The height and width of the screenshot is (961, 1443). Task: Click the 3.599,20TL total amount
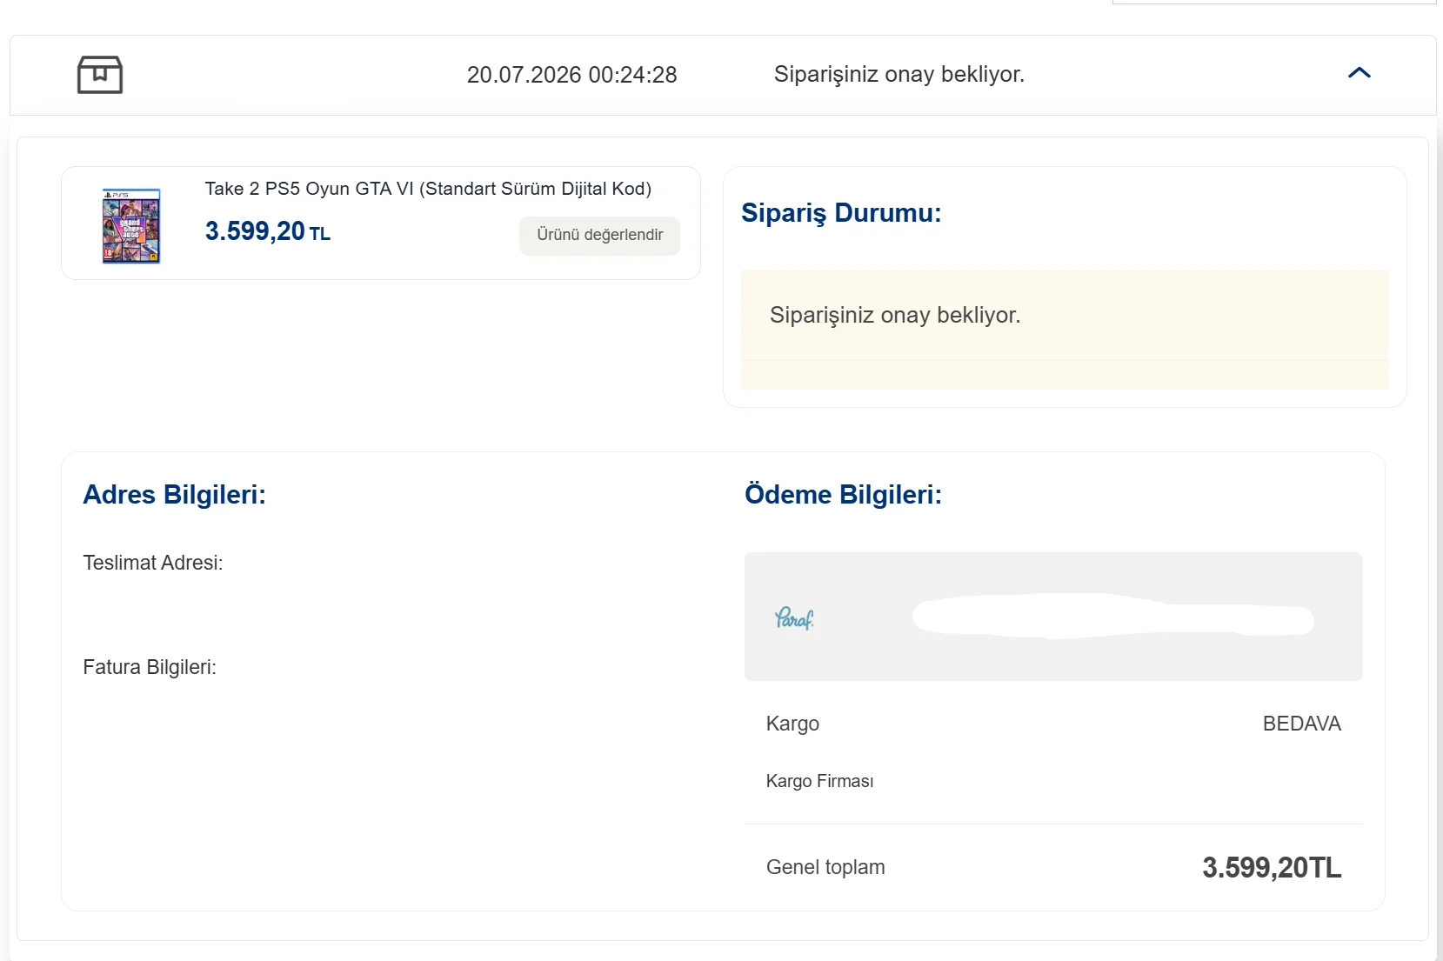pyautogui.click(x=1272, y=867)
